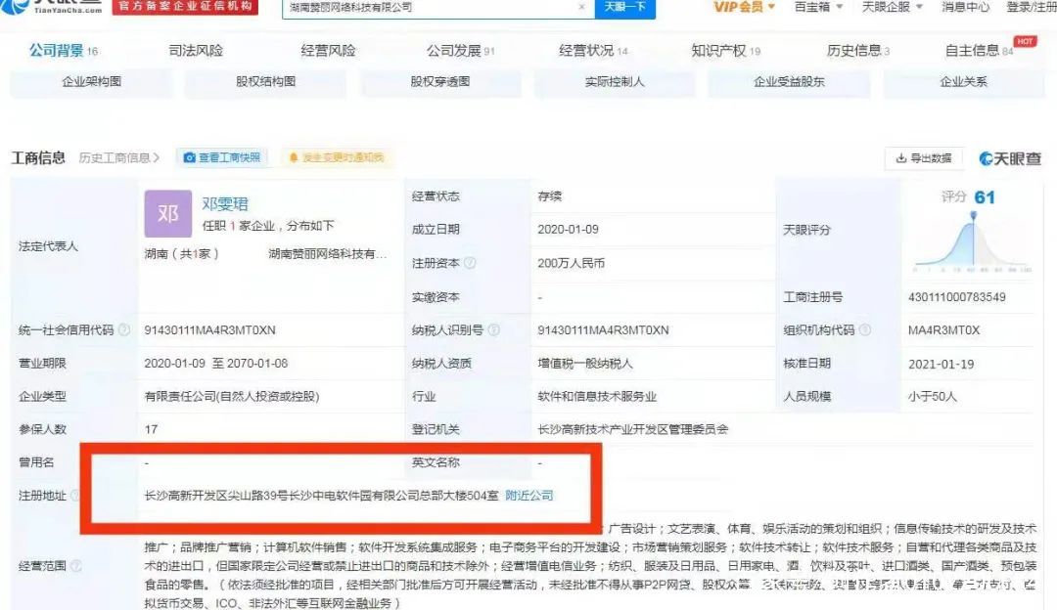Click the score value 61

click(x=985, y=197)
